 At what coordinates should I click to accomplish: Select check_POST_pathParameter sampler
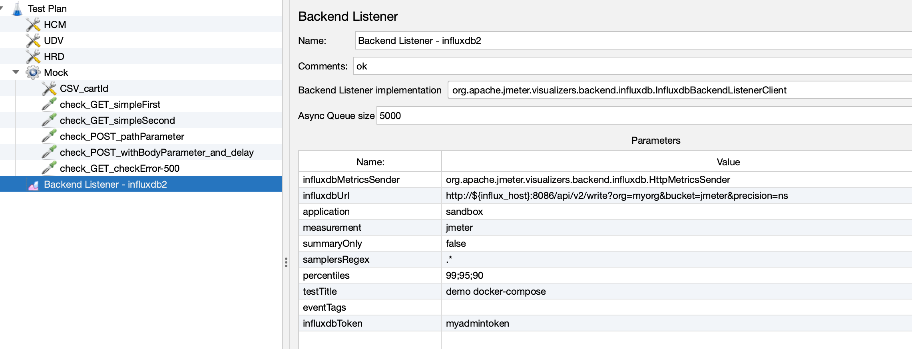click(x=122, y=137)
